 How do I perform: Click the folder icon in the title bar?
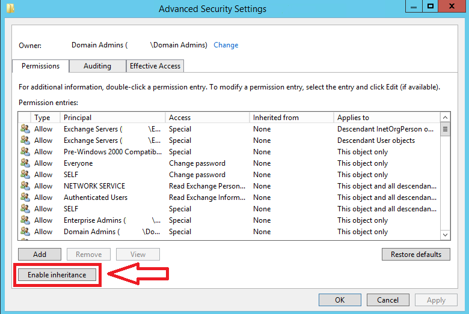(x=10, y=8)
